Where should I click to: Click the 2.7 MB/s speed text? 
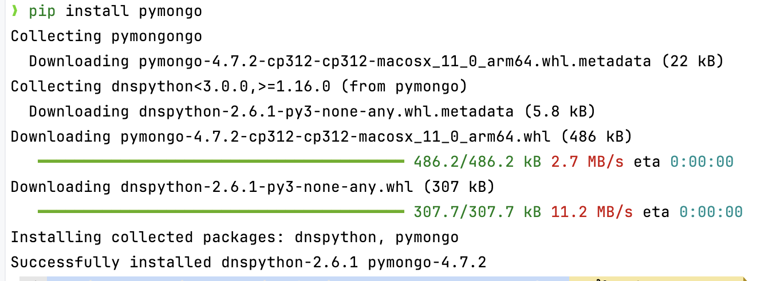click(587, 162)
